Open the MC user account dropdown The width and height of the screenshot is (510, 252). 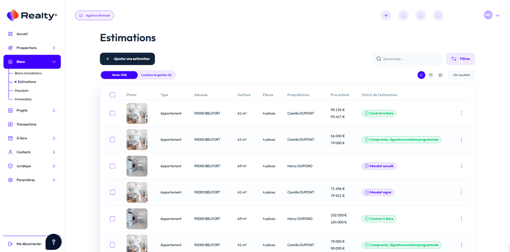tap(492, 15)
